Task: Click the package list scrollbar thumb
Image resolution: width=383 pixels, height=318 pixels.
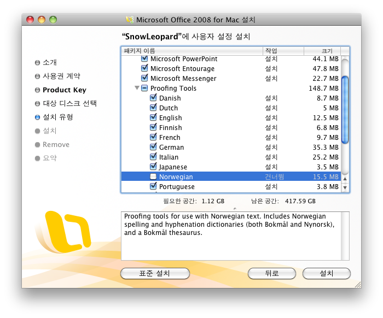Action: (345, 110)
